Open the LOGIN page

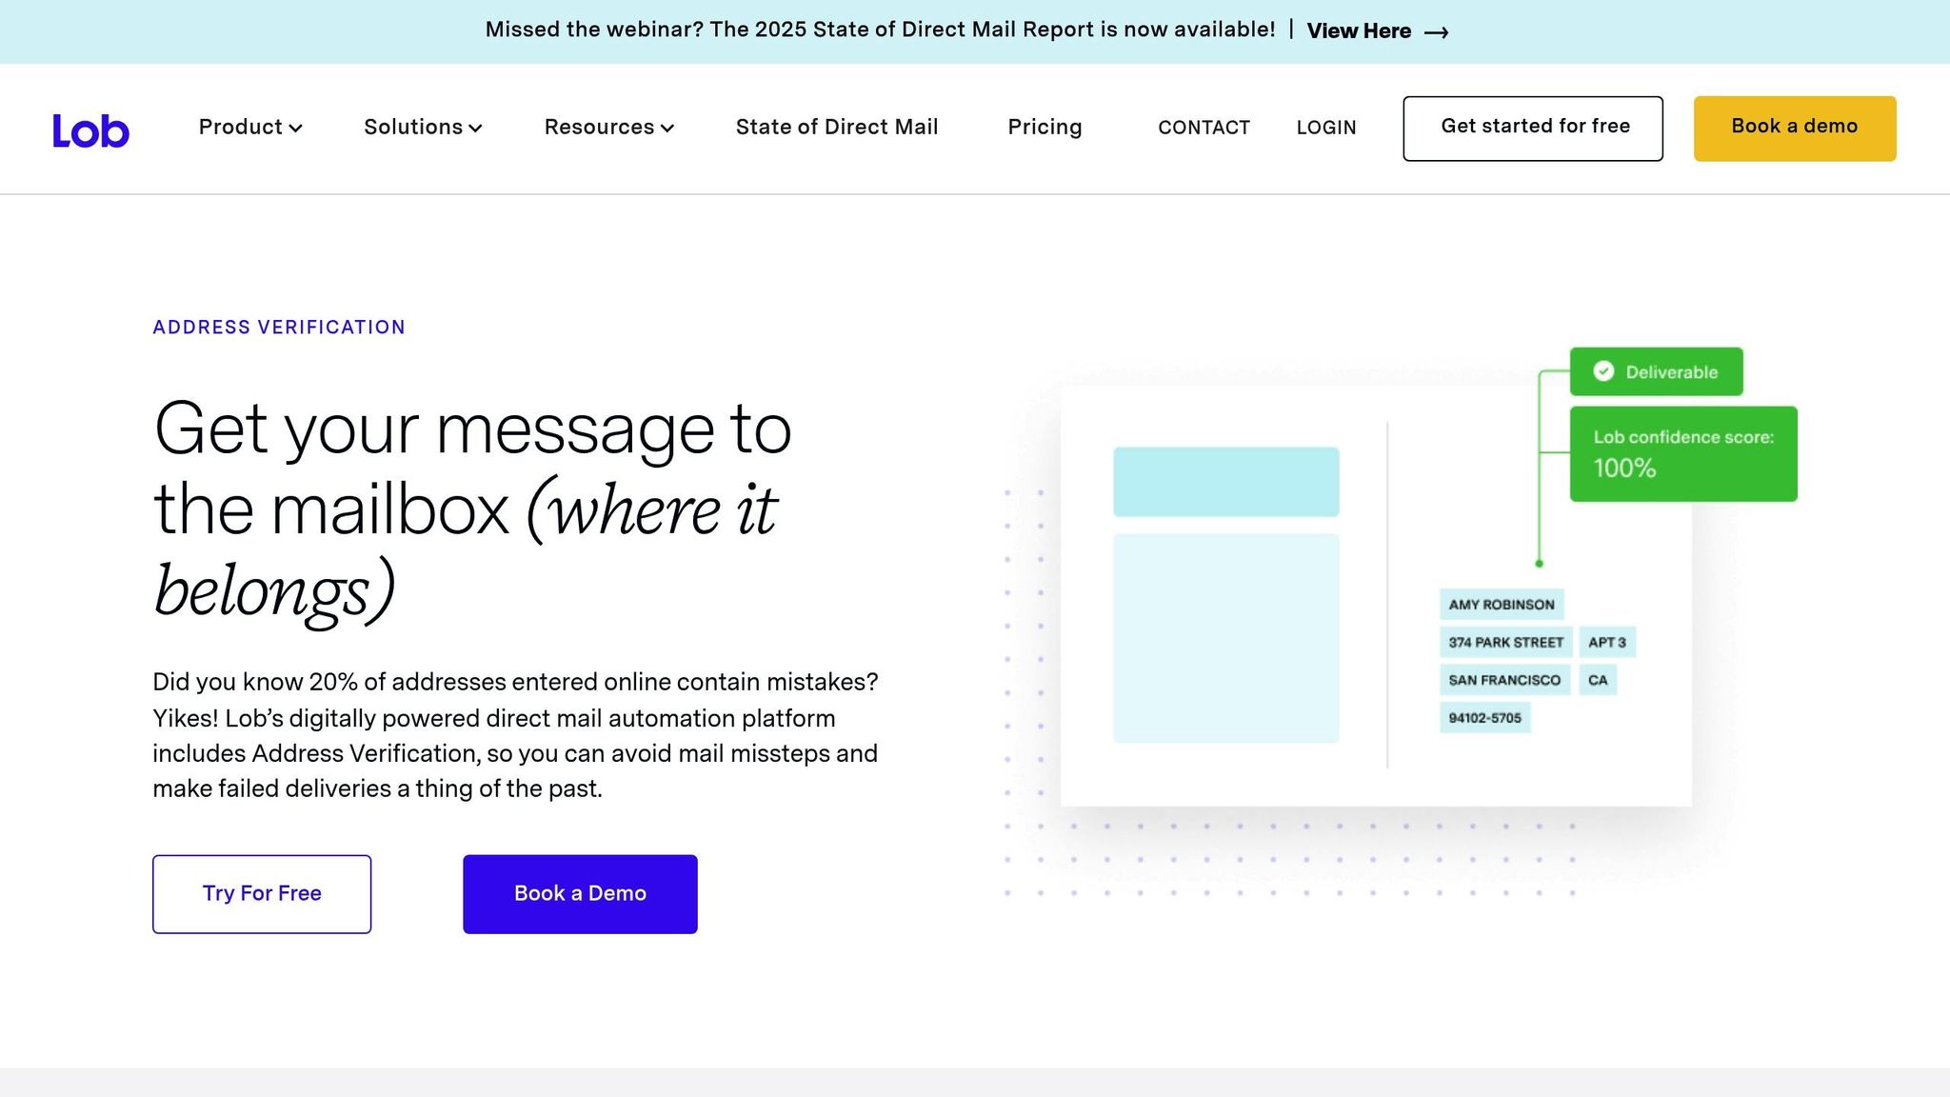click(1325, 128)
